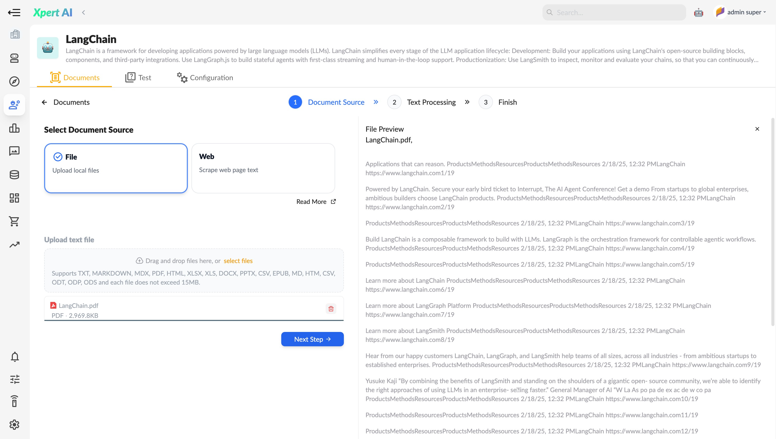Select the compass explore icon in sidebar
The width and height of the screenshot is (776, 439).
coord(15,81)
